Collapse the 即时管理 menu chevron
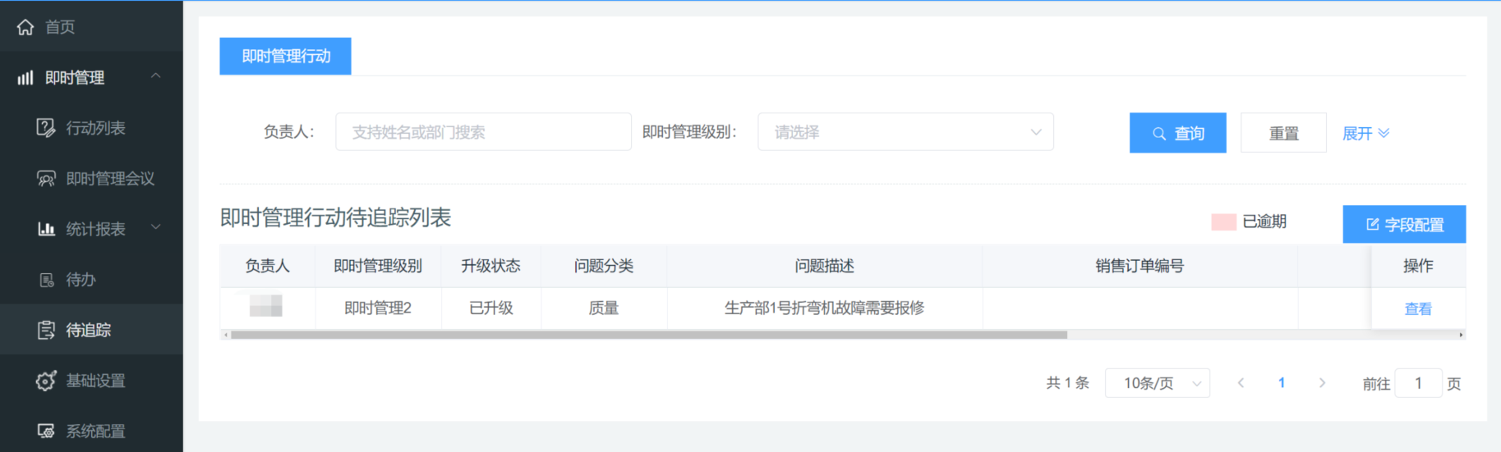Image resolution: width=1501 pixels, height=452 pixels. point(155,76)
